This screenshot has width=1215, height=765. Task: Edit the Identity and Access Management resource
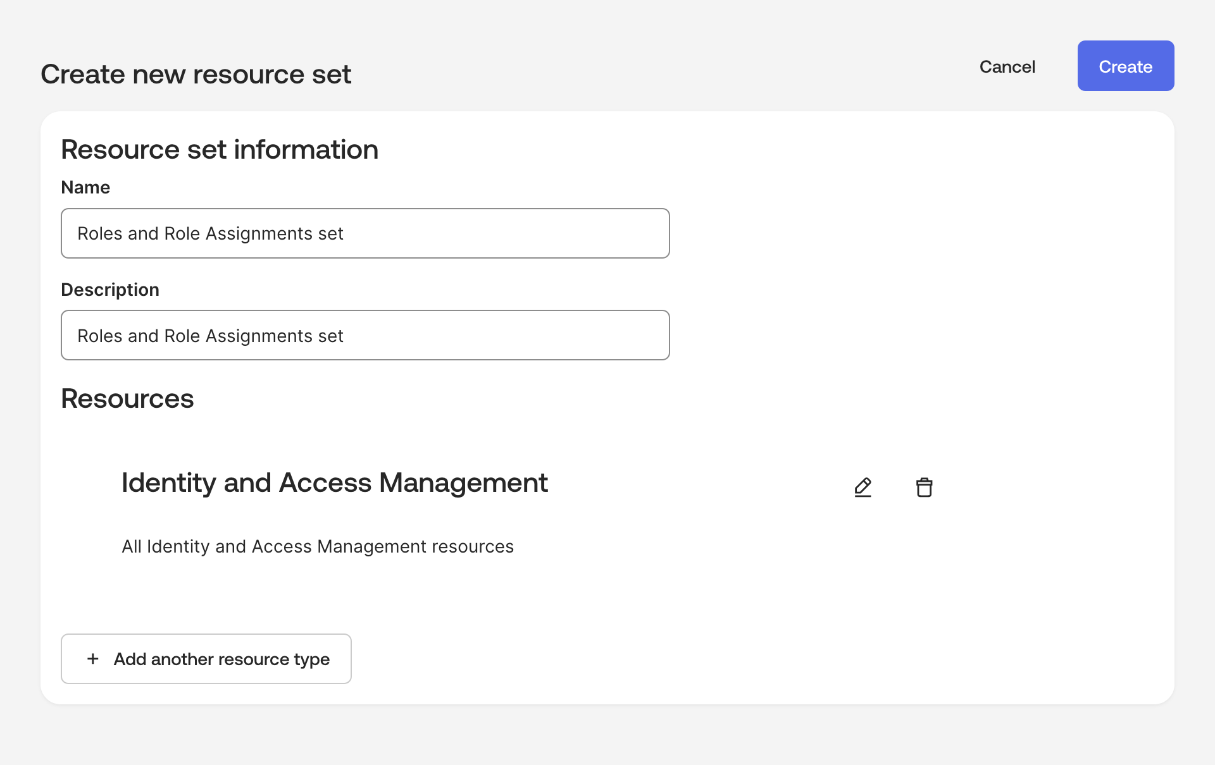tap(863, 487)
